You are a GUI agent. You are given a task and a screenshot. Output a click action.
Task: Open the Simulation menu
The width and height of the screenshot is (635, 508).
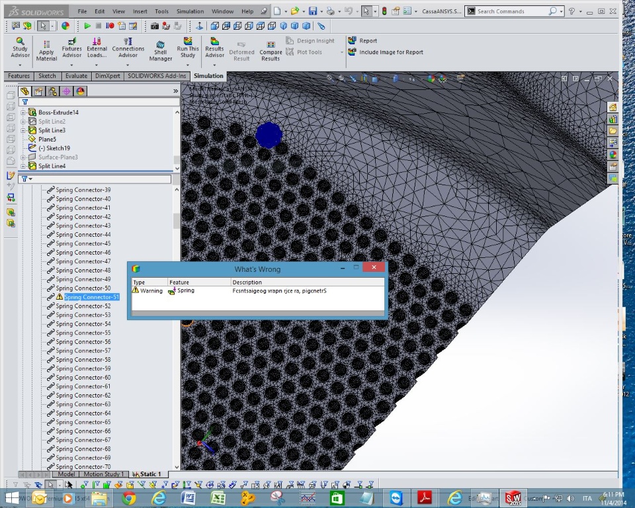(190, 11)
